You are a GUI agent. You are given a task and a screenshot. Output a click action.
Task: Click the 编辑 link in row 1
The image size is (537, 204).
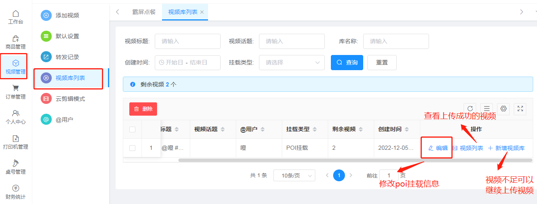pos(438,148)
